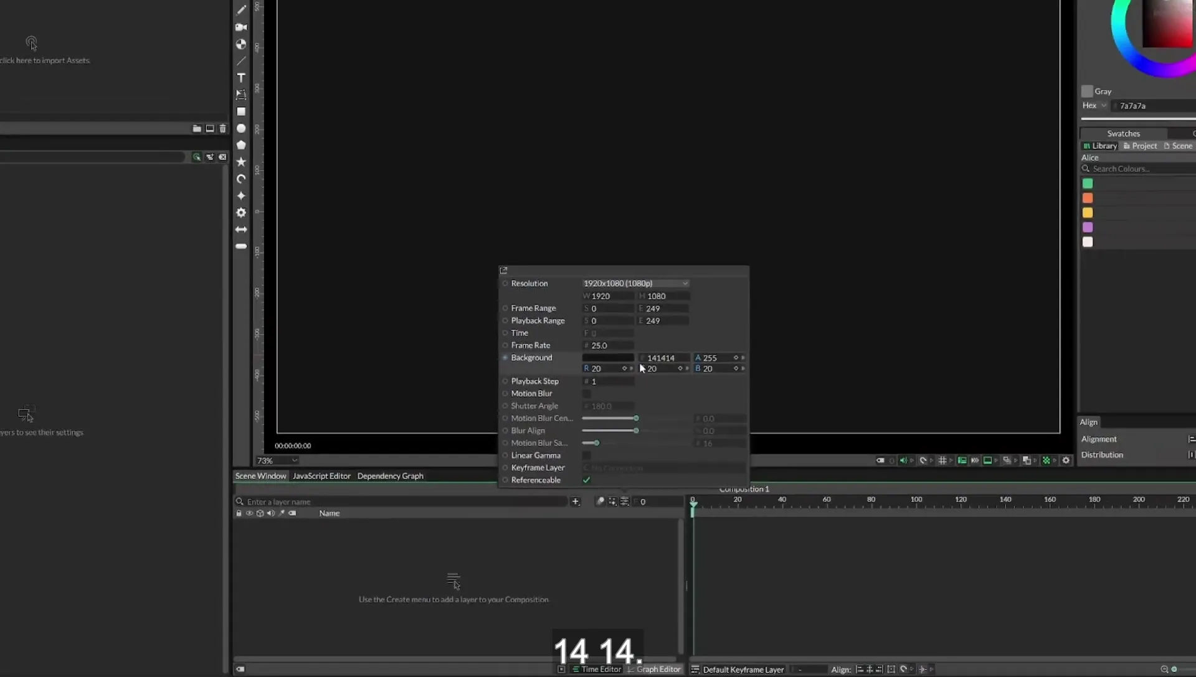
Task: Toggle the viewport snapping magnet icon
Action: point(923,460)
